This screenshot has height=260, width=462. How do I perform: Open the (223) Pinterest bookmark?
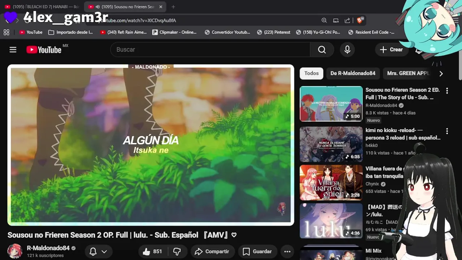pos(274,32)
